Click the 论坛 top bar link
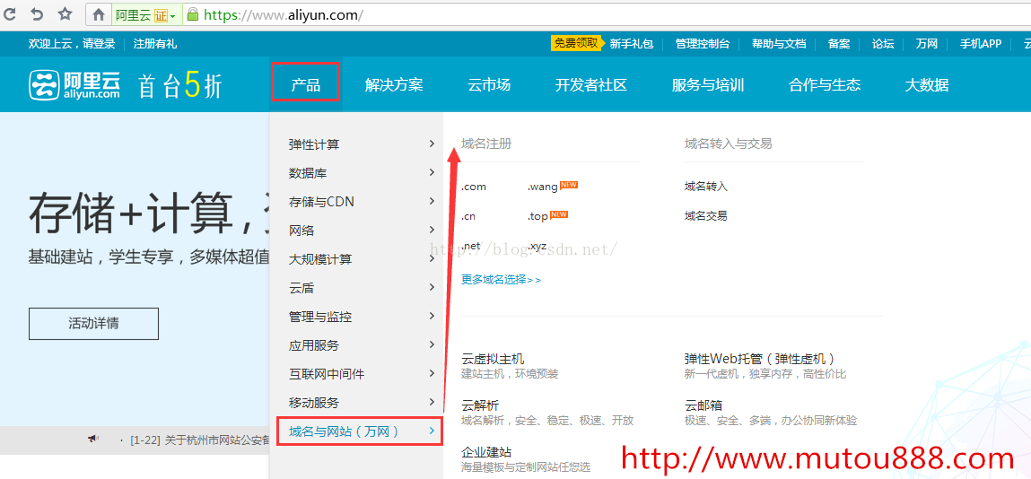This screenshot has width=1031, height=479. coord(883,44)
